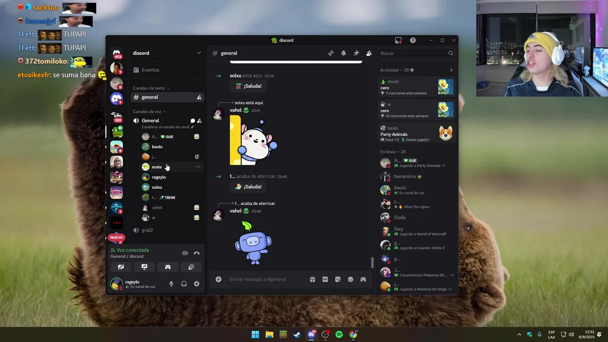The image size is (608, 342).
Task: Select faxy playing World of Warcraft
Action: coord(417,231)
